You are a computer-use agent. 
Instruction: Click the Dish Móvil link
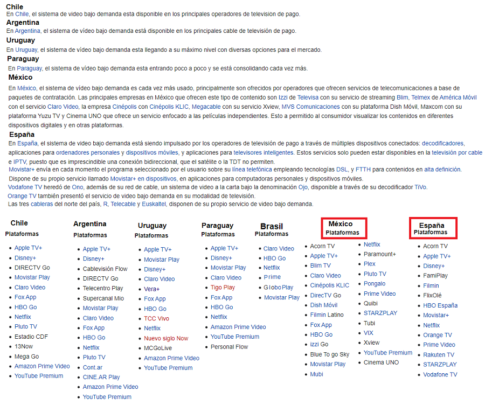[324, 305]
